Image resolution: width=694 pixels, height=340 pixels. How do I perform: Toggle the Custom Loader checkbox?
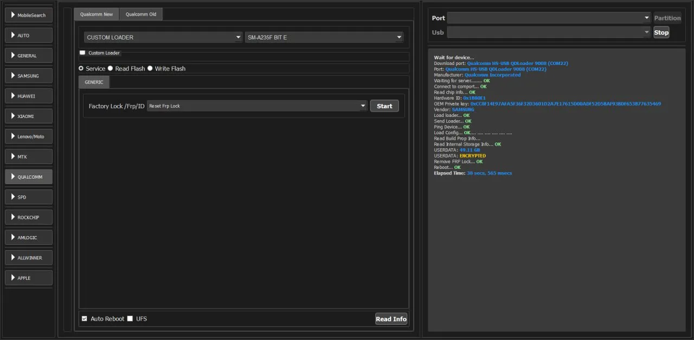coord(82,53)
